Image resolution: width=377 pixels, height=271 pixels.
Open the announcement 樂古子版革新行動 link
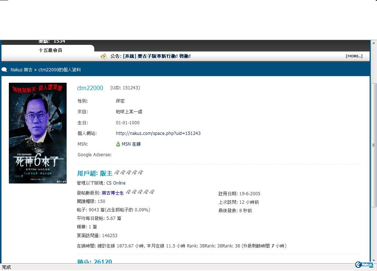point(157,56)
